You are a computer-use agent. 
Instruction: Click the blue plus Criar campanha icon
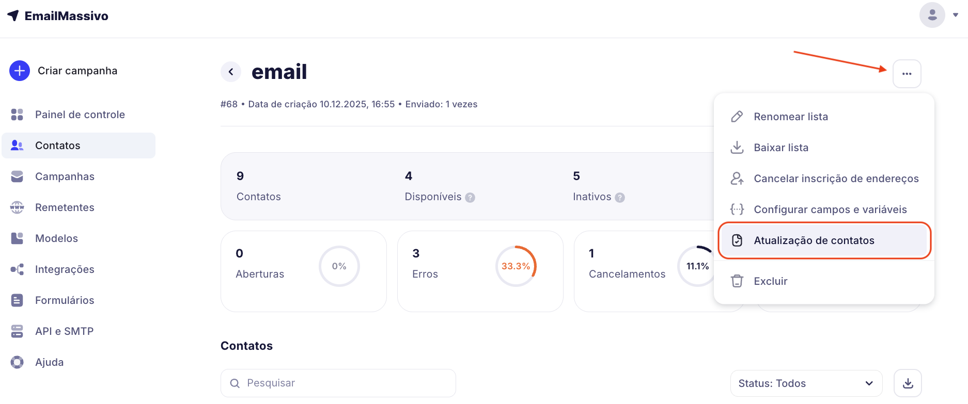(20, 71)
